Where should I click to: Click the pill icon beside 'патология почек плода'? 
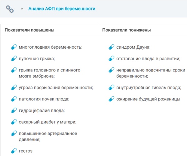coord(14,99)
